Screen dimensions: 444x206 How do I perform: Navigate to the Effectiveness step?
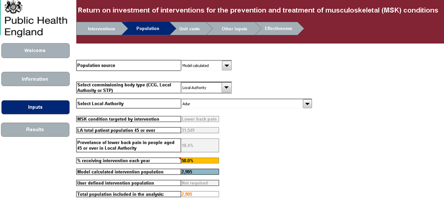(278, 29)
